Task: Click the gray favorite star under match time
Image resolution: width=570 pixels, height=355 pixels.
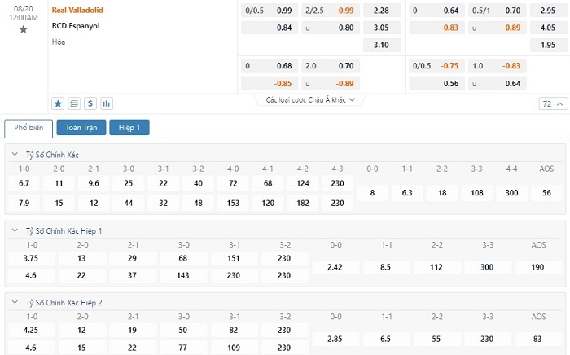Action: tap(23, 29)
